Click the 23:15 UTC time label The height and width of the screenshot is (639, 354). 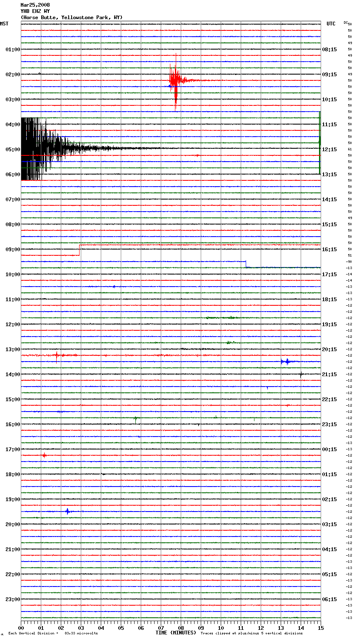[329, 424]
